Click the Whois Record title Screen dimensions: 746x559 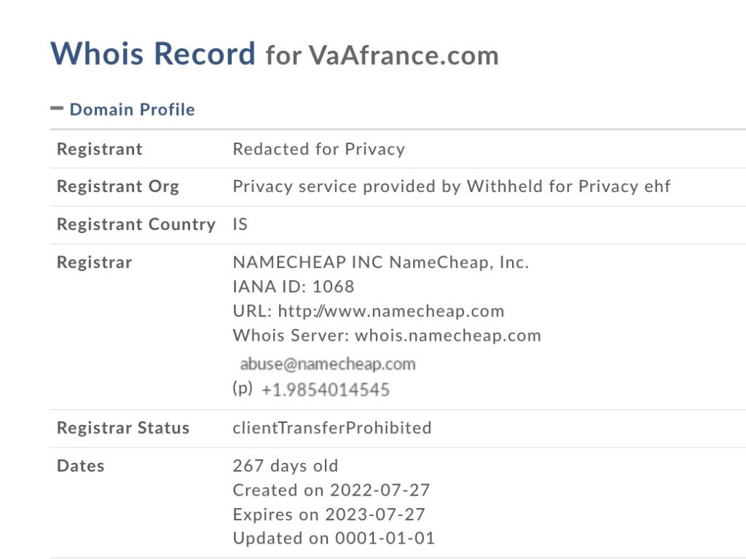point(153,52)
